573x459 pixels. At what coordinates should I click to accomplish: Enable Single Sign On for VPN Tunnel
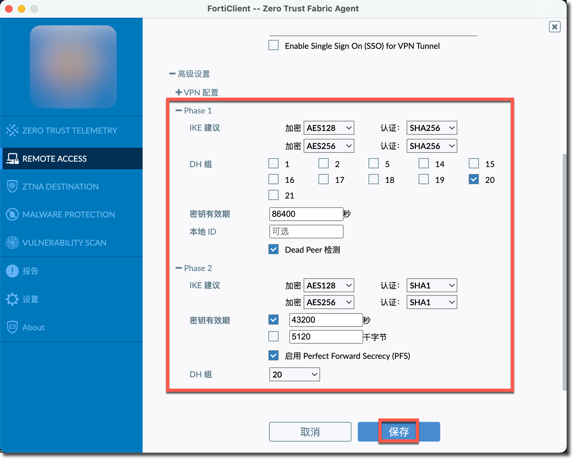click(x=274, y=45)
